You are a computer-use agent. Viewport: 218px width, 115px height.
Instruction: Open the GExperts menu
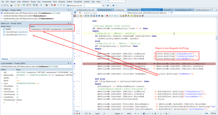tap(62, 2)
